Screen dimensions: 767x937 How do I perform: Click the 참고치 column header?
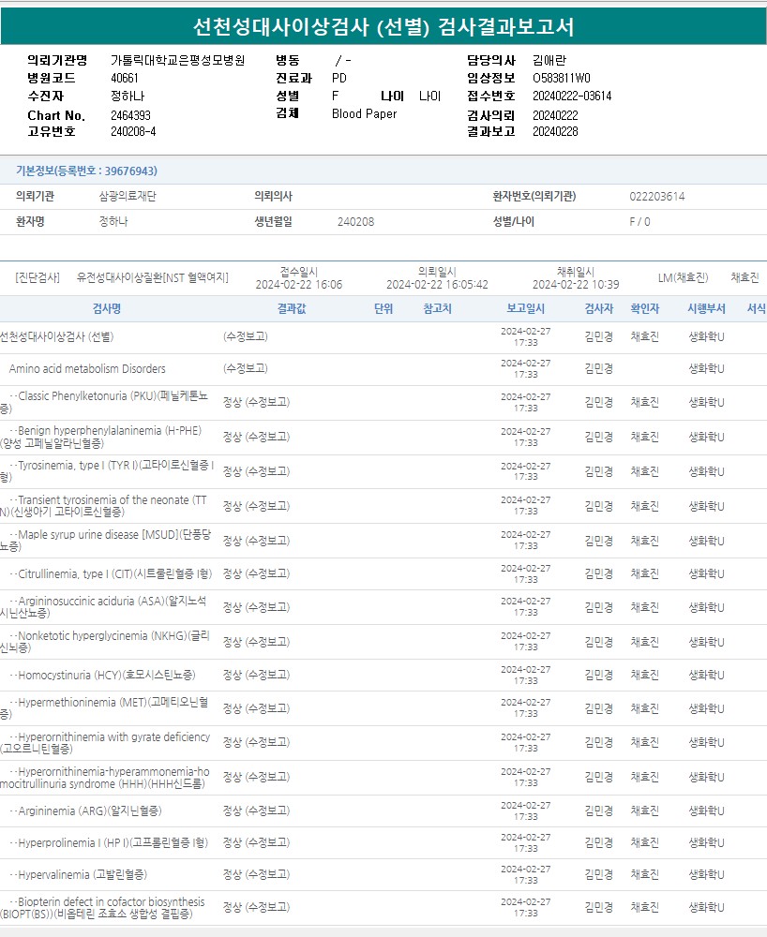point(437,308)
